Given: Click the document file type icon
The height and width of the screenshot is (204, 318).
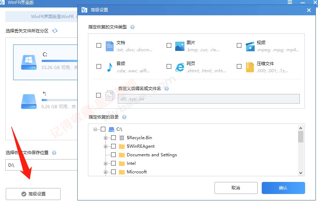Looking at the screenshot, I should point(110,46).
